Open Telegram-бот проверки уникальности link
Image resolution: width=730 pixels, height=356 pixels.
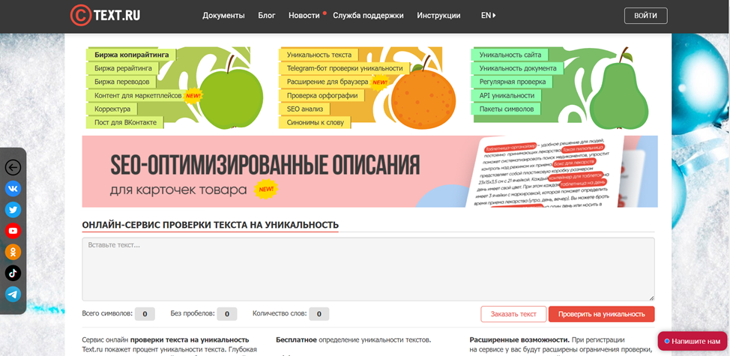345,68
